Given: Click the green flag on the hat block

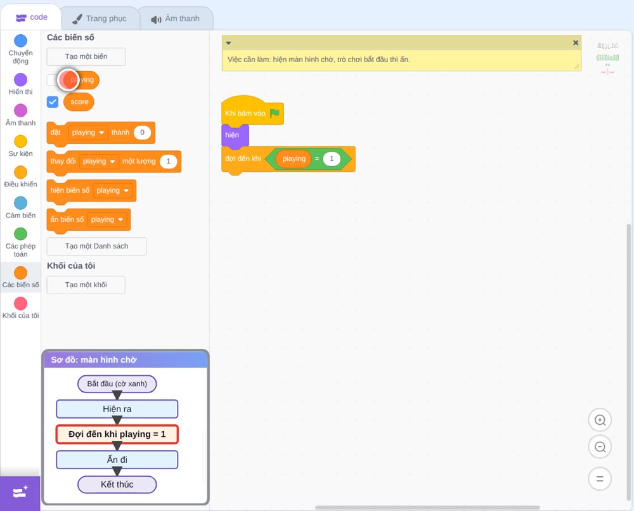Looking at the screenshot, I should 275,113.
